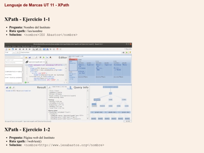Open the Editor menu in BaseX

pos(14,46)
